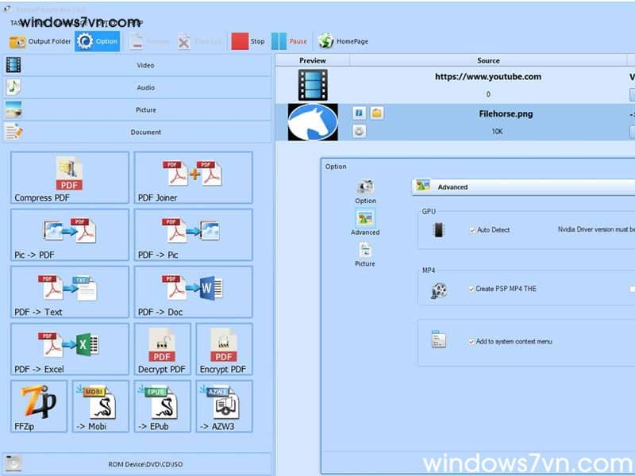Click the Encrypt PDF tool
This screenshot has width=635, height=476.
click(224, 349)
